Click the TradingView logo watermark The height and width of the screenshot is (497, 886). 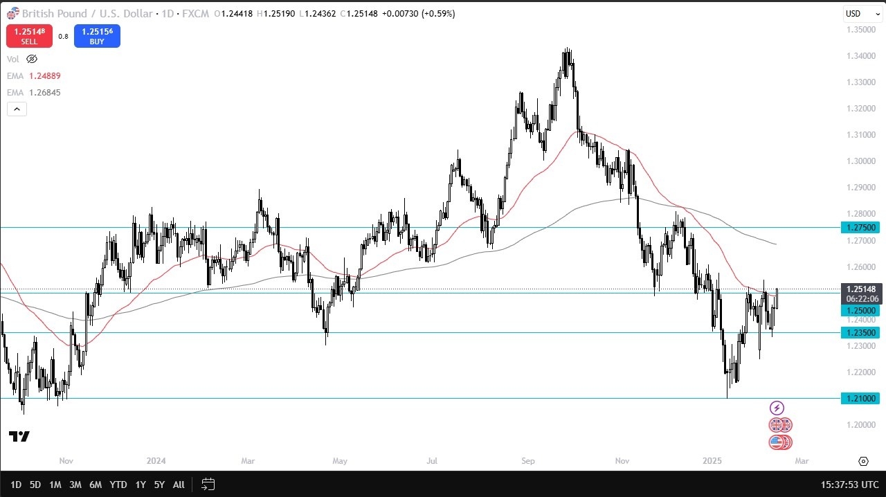click(19, 436)
